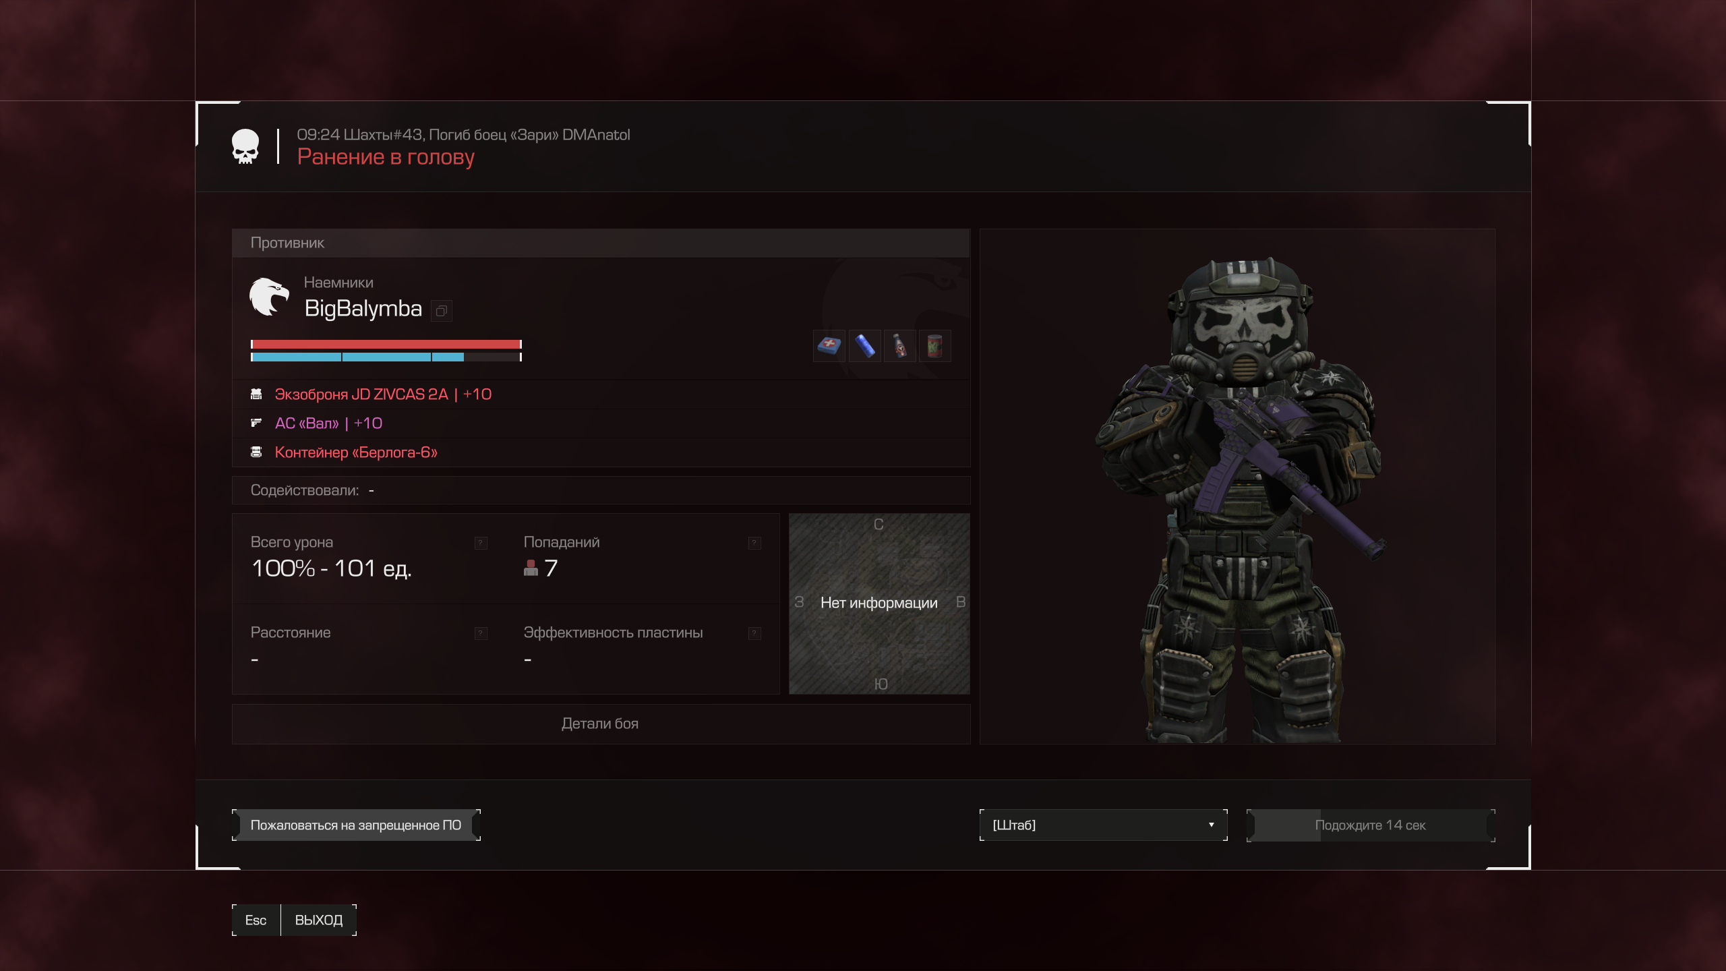Click the 09:24 Шахты#43 death log line
The image size is (1726, 971).
pos(463,135)
